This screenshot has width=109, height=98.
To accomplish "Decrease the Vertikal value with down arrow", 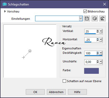I will coord(98,32).
